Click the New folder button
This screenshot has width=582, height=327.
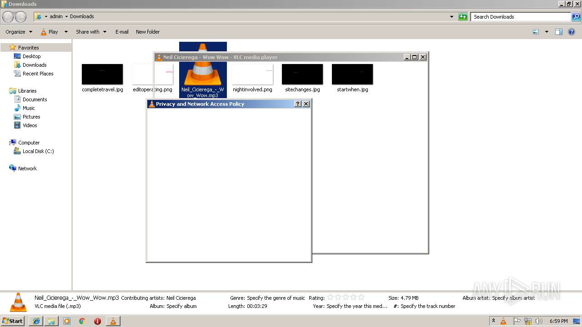pyautogui.click(x=148, y=32)
